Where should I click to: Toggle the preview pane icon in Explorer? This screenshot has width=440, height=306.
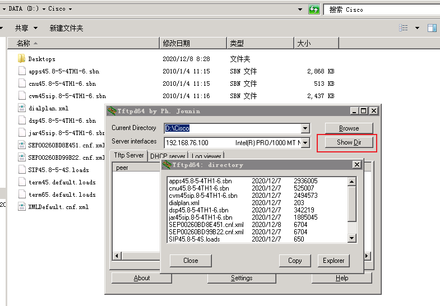[x=432, y=28]
